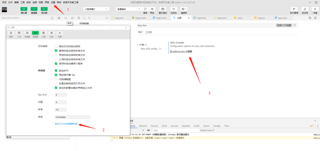Click the preview eye icon (预览)

point(152,9)
